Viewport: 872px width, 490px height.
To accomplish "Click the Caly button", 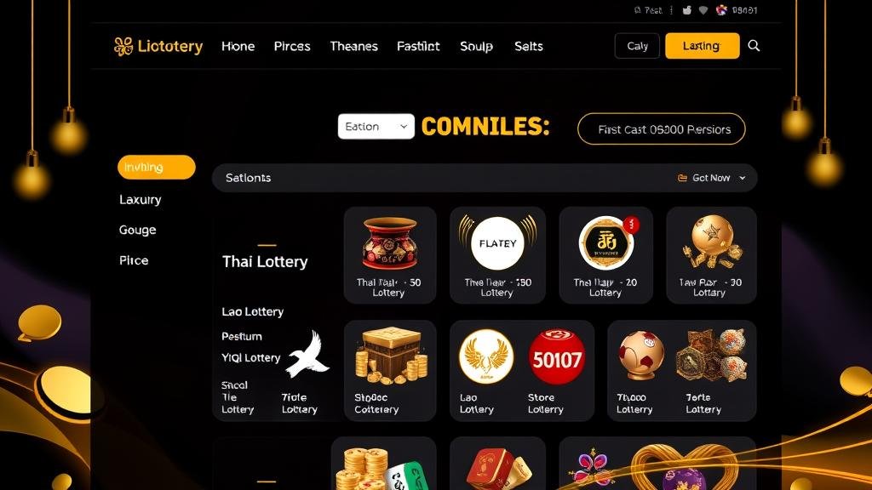I will 637,46.
